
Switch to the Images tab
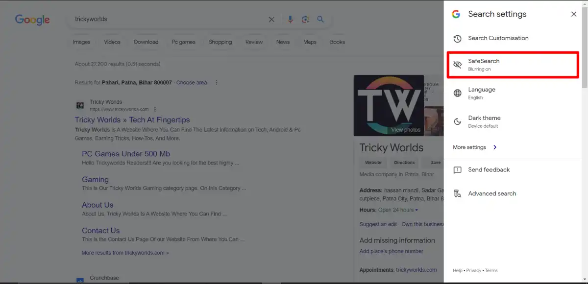(x=81, y=42)
